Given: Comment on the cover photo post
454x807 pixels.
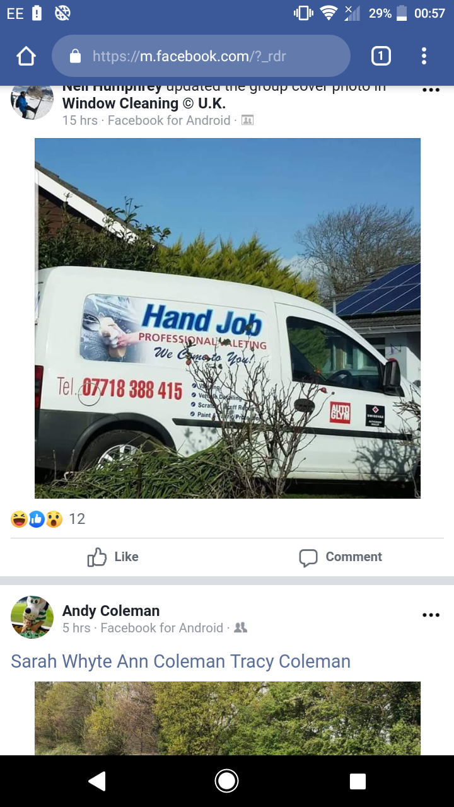Looking at the screenshot, I should tap(340, 557).
